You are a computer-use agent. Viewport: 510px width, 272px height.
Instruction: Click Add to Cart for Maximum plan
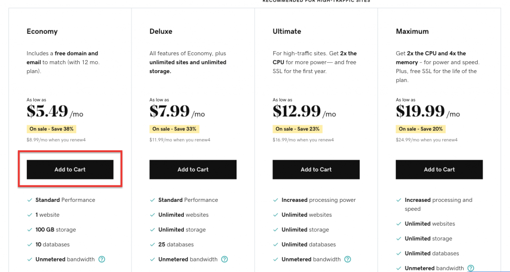[x=439, y=170]
